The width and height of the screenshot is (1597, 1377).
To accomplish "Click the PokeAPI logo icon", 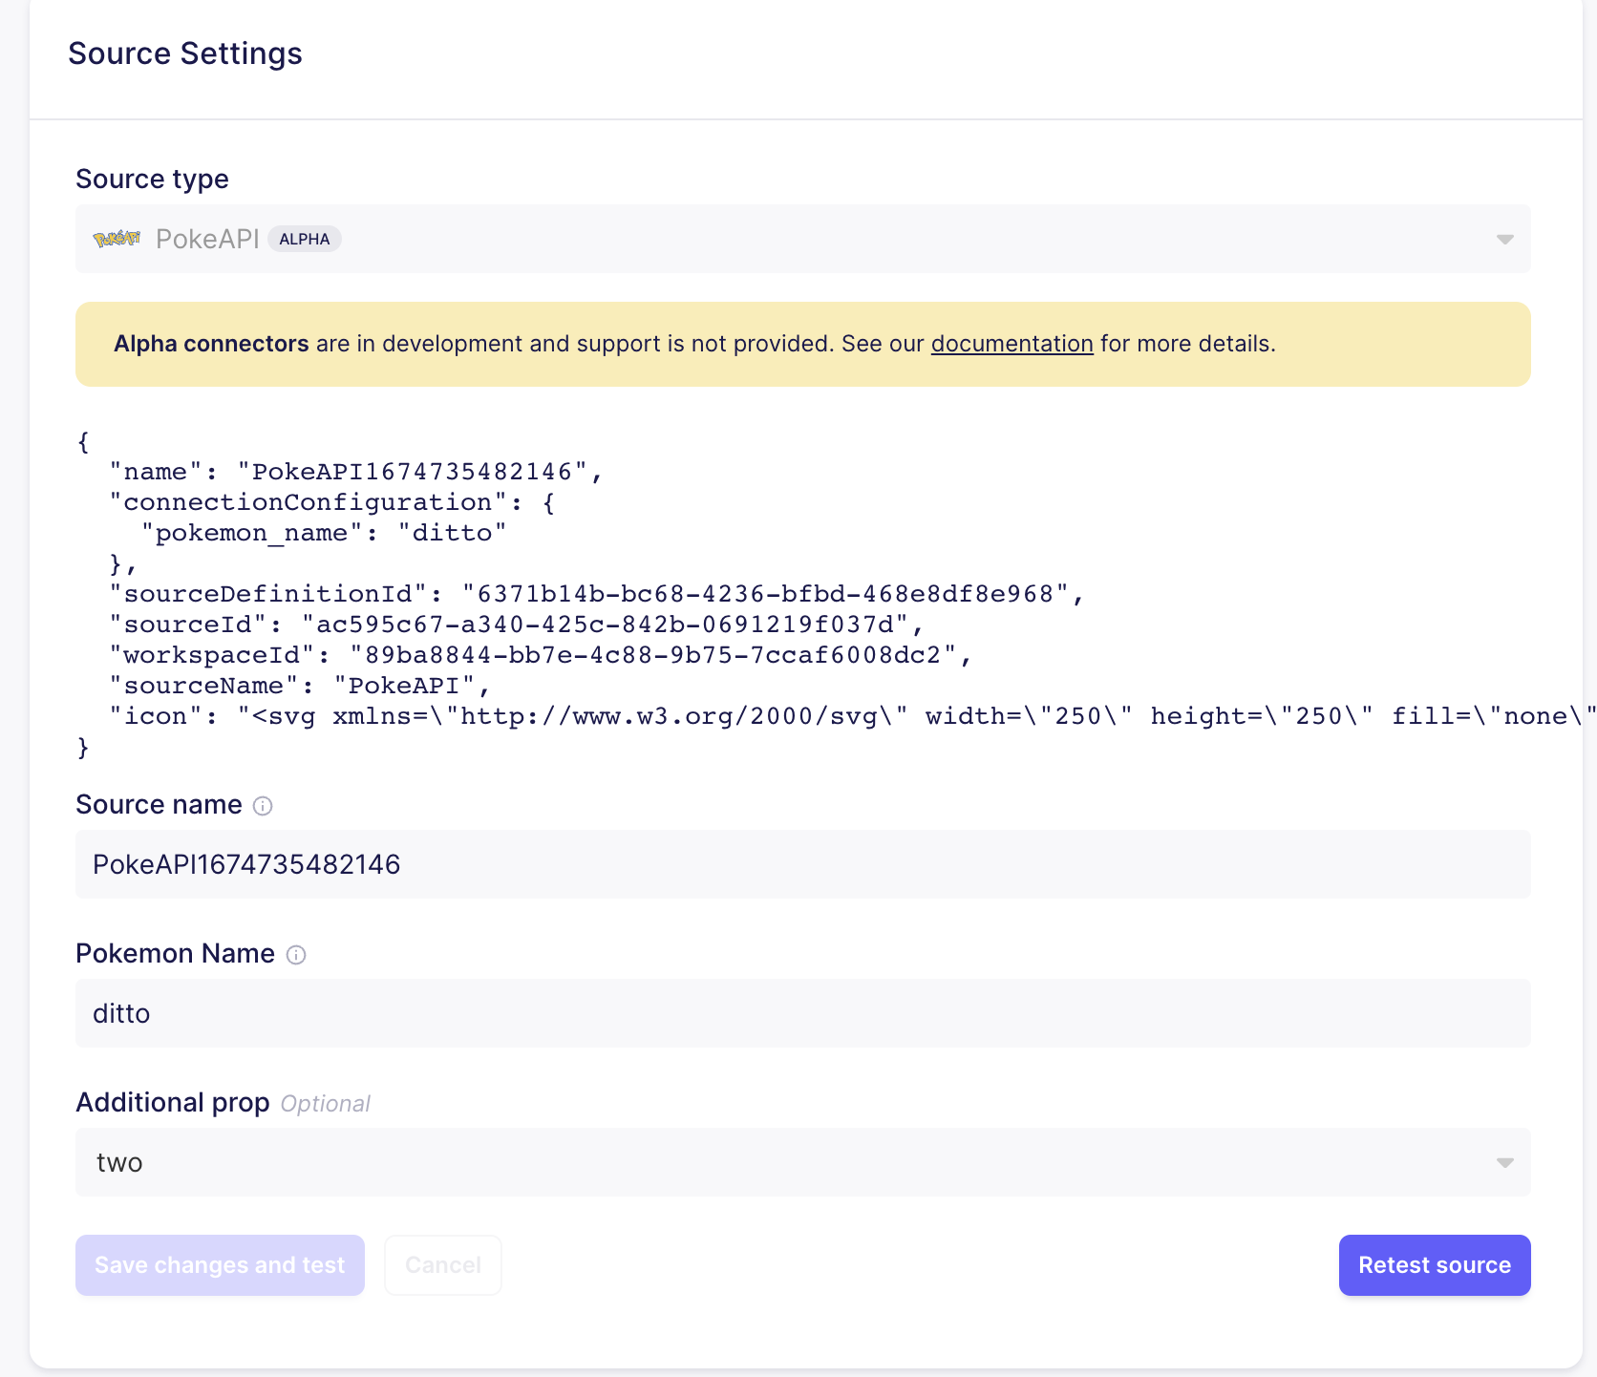I will click(115, 239).
